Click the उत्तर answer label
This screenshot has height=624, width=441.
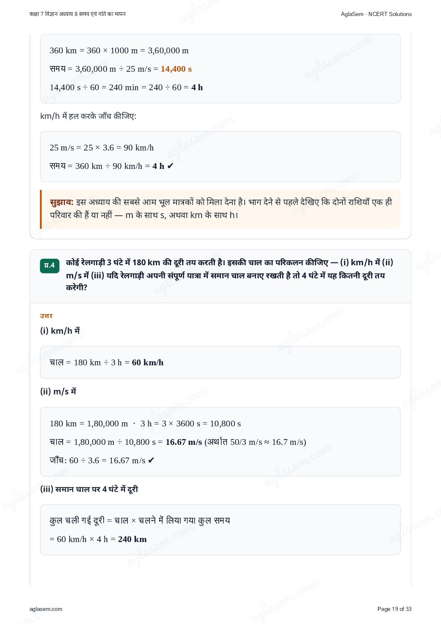point(46,316)
